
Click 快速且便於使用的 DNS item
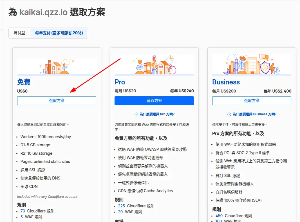tap(40, 178)
